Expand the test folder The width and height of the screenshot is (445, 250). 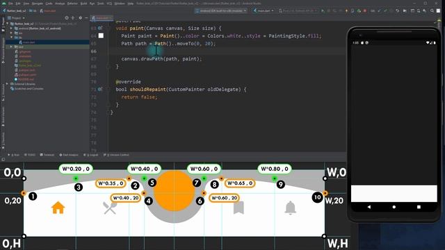[x=12, y=47]
